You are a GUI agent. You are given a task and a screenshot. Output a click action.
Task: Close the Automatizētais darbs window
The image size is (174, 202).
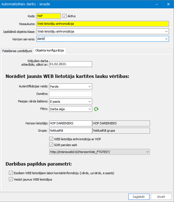[168, 4]
